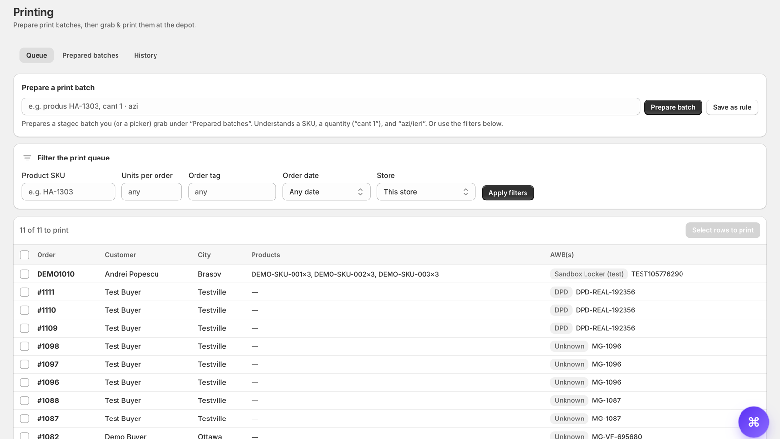The image size is (780, 439).
Task: Click the AWB(s) column header
Action: click(x=562, y=255)
